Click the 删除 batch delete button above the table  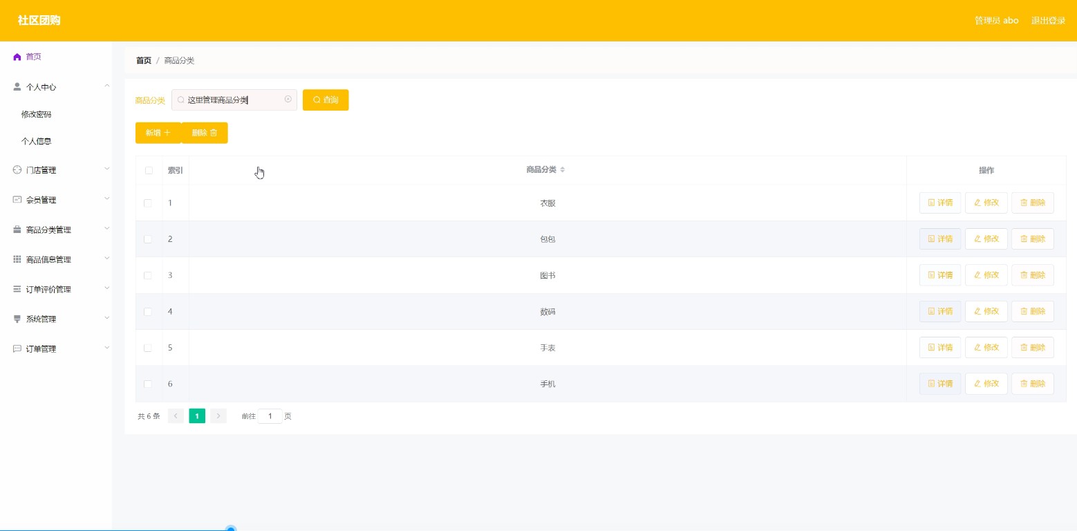pos(205,133)
